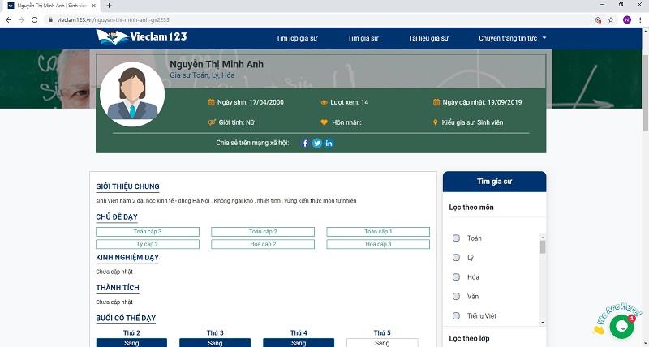Select the Hóa cấp 2 topic

(x=263, y=244)
